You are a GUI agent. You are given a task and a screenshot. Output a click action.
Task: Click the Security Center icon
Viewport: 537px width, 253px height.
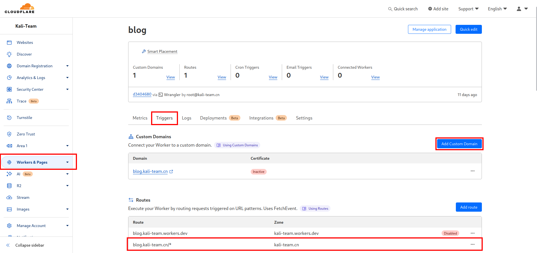click(9, 89)
